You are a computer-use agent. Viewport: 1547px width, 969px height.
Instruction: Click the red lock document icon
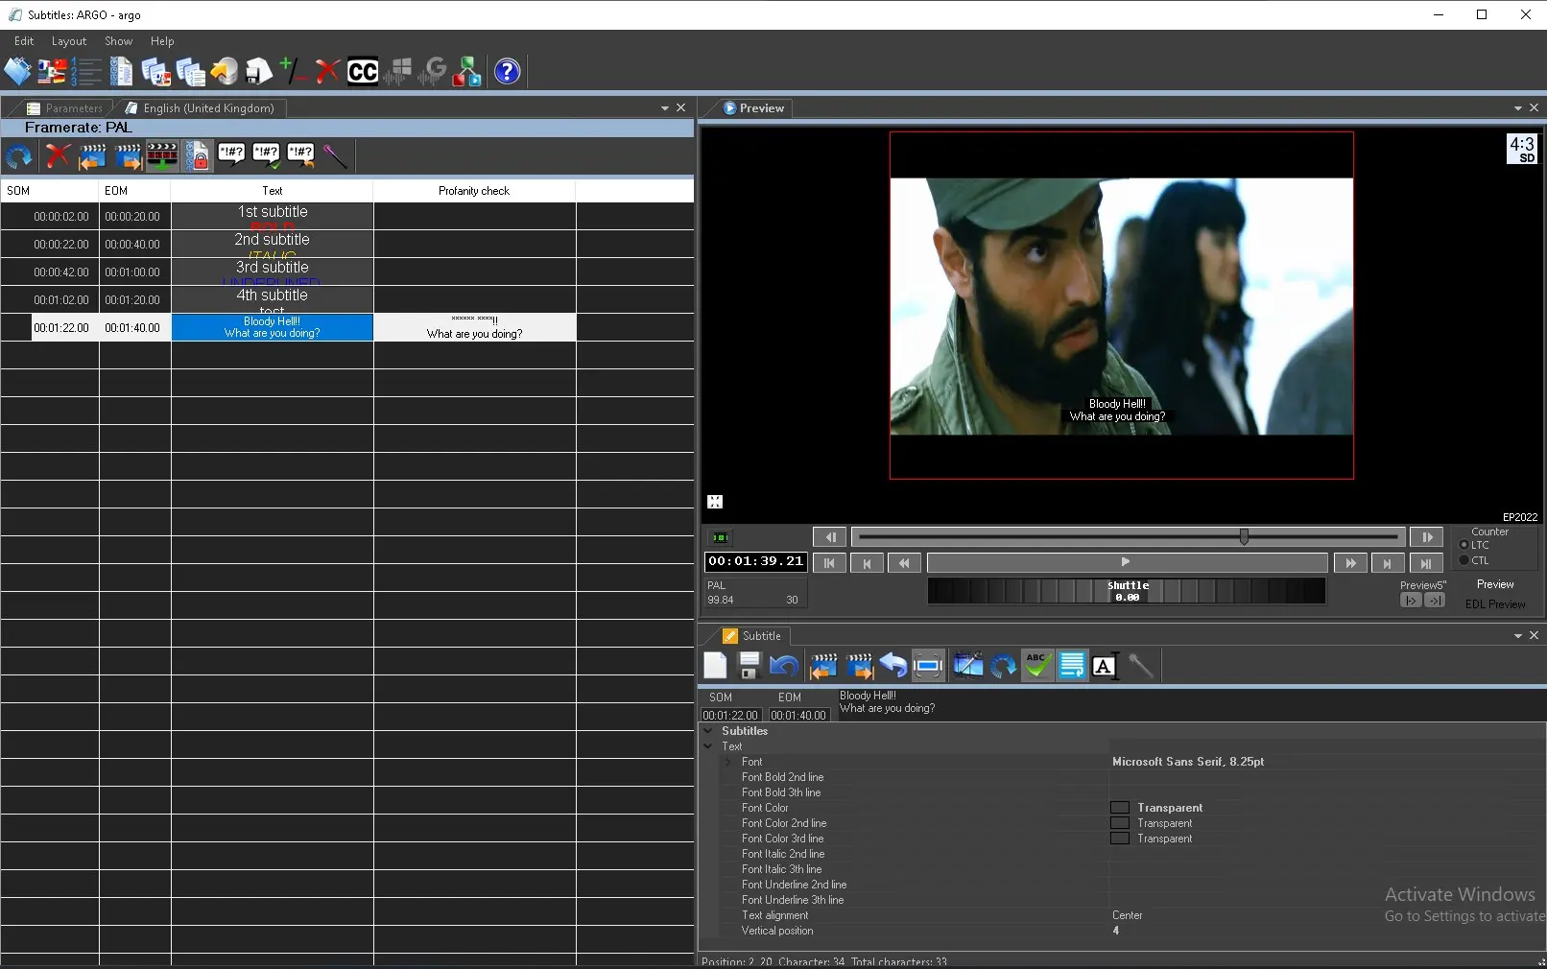click(x=198, y=155)
